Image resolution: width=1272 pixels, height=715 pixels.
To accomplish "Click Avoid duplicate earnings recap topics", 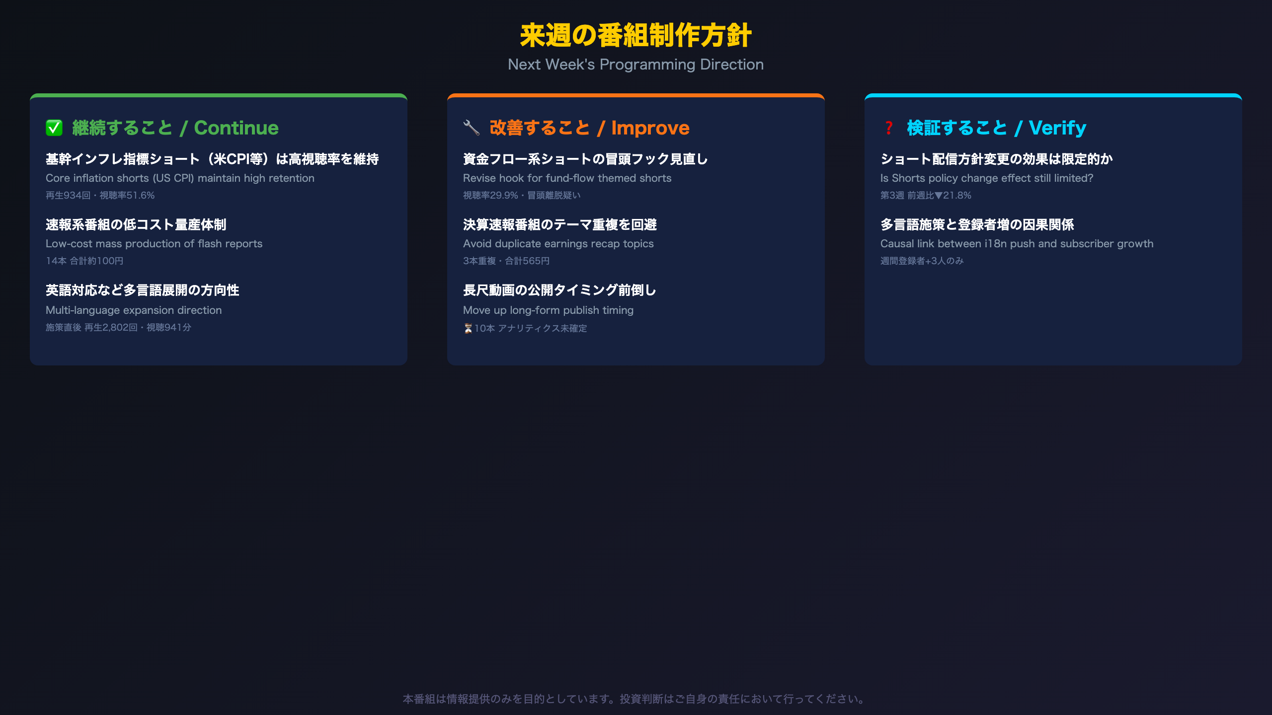I will (558, 244).
